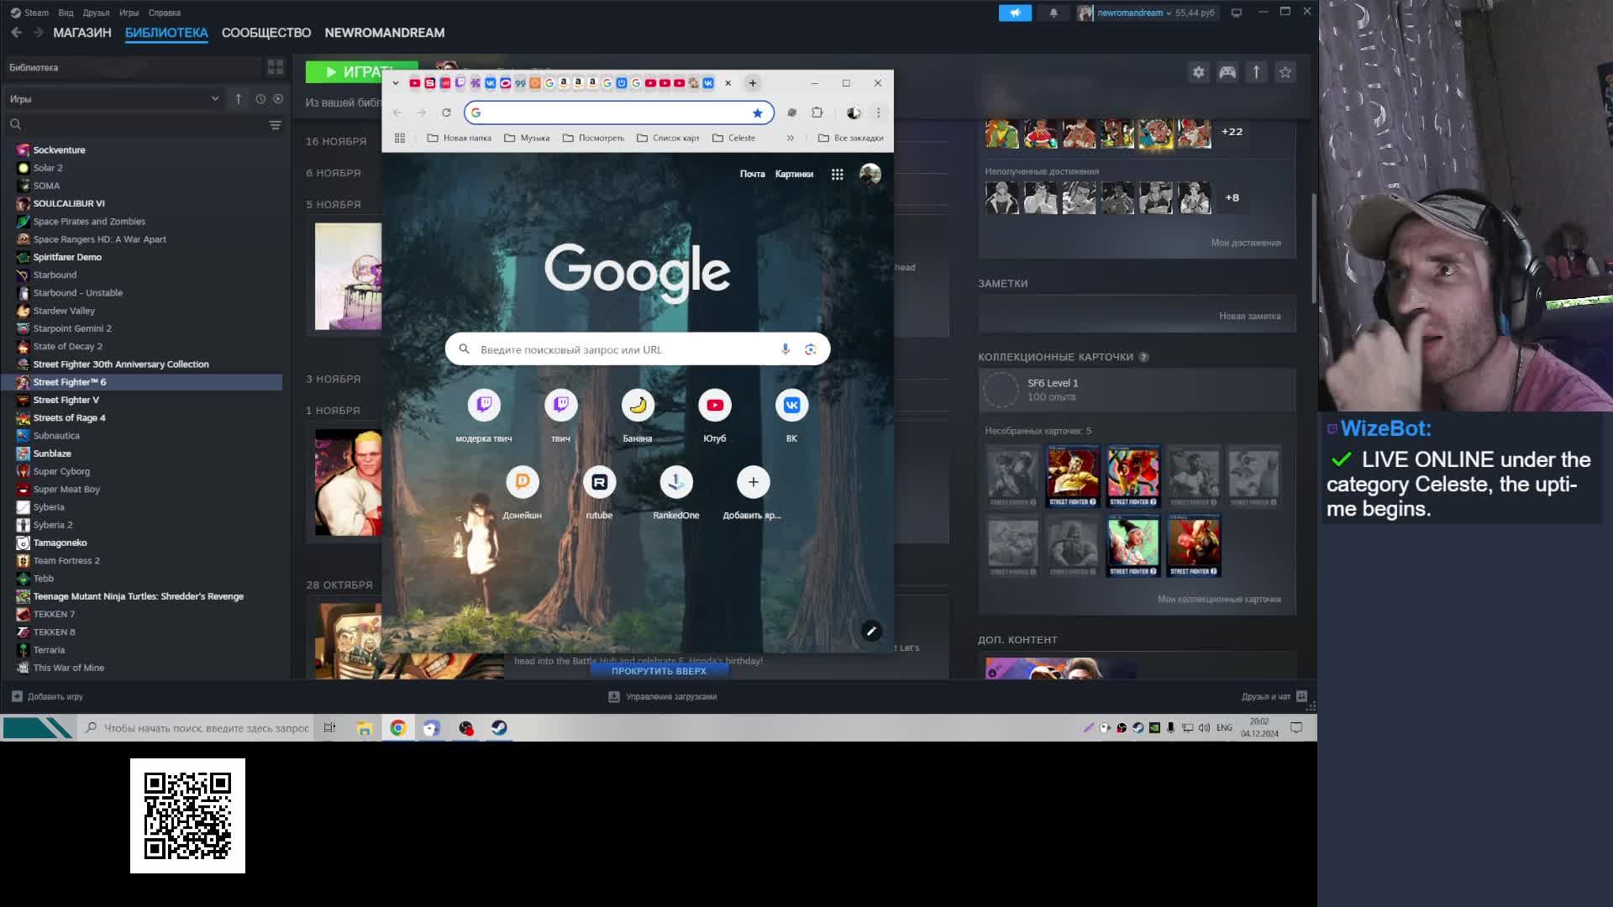
Task: Toggle the bookmark star in address bar
Action: (x=757, y=113)
